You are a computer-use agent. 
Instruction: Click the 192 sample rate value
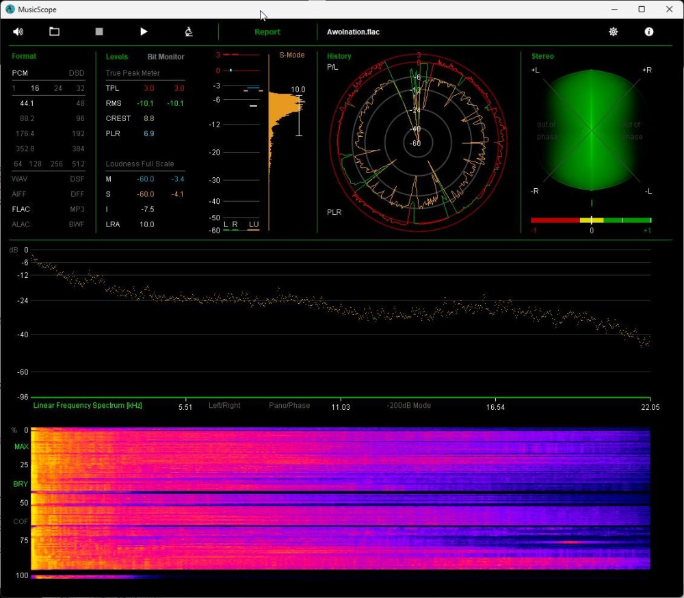click(78, 133)
